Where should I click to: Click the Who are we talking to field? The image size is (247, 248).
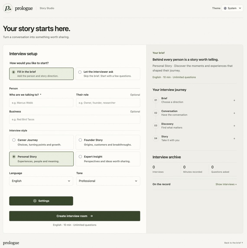tap(41, 103)
